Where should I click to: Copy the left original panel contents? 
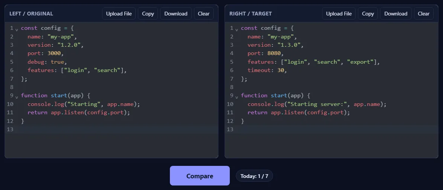148,14
